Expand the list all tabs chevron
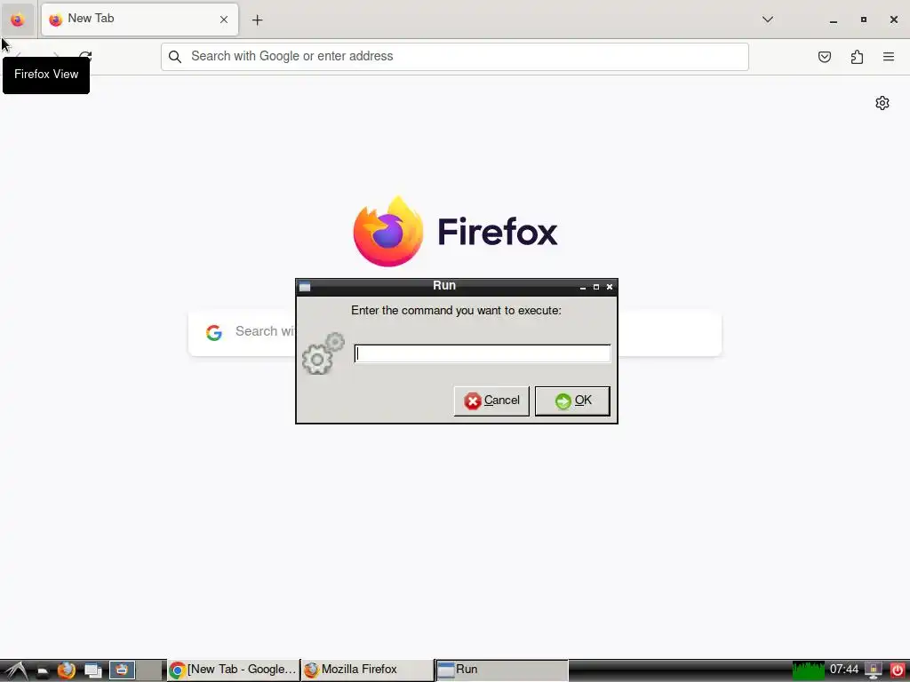Image resolution: width=910 pixels, height=682 pixels. [x=767, y=20]
